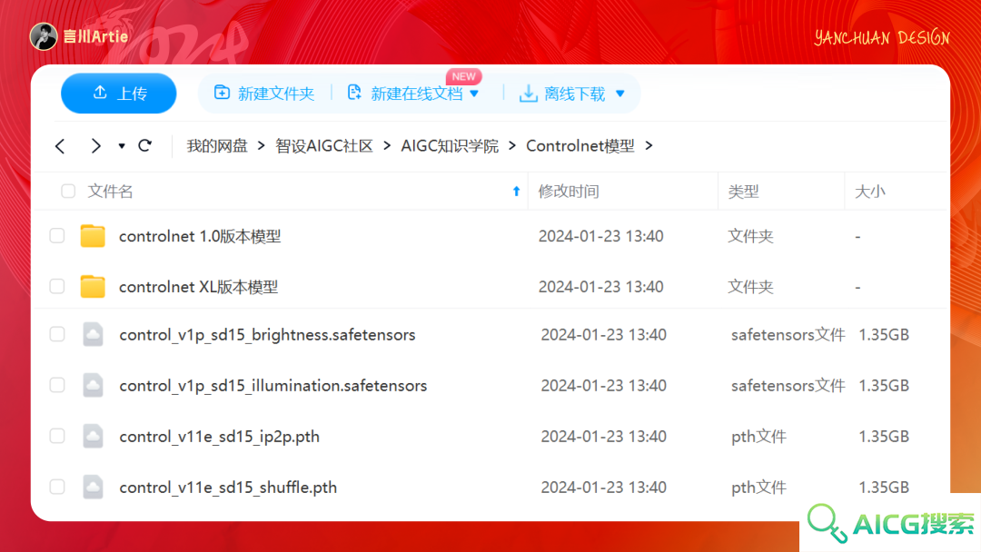981x552 pixels.
Task: Open folder controlnet 1.0版本模型
Action: [x=200, y=236]
